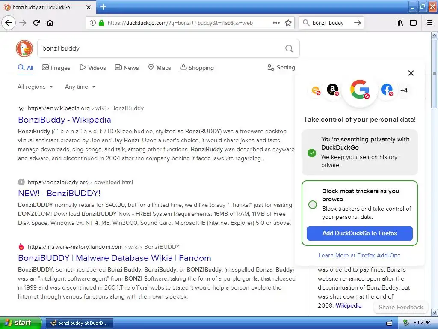Click the keyboard icon in system tray
Image resolution: width=438 pixels, height=329 pixels.
(x=389, y=323)
